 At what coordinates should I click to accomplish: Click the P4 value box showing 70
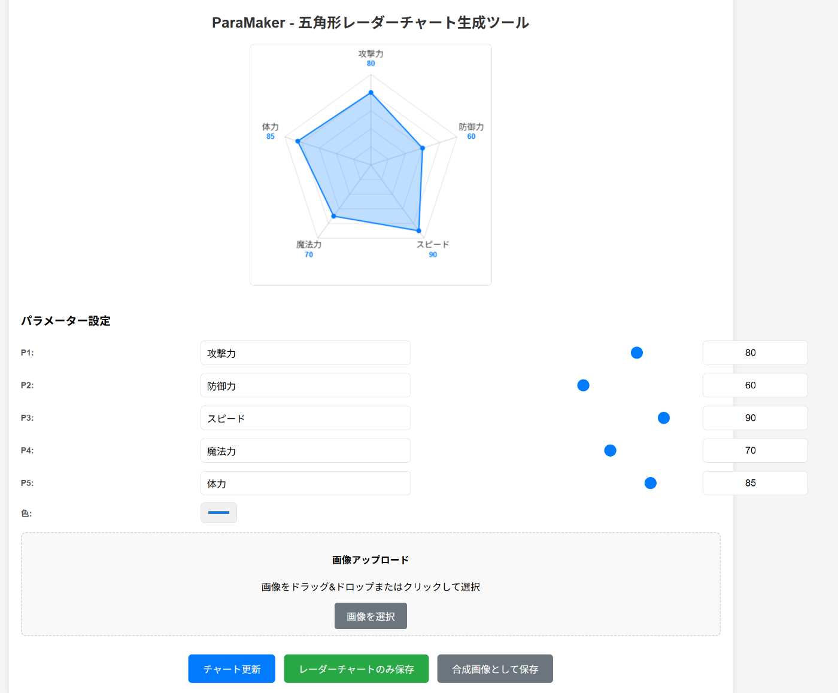point(755,451)
